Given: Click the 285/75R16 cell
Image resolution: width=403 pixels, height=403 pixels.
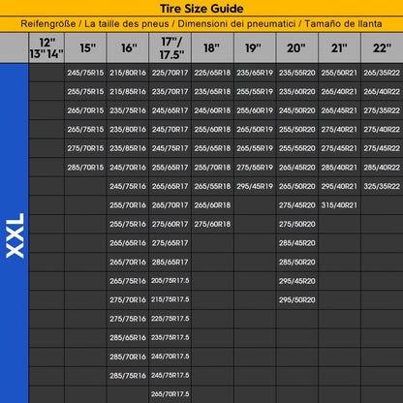Looking at the screenshot, I should pos(128,376).
